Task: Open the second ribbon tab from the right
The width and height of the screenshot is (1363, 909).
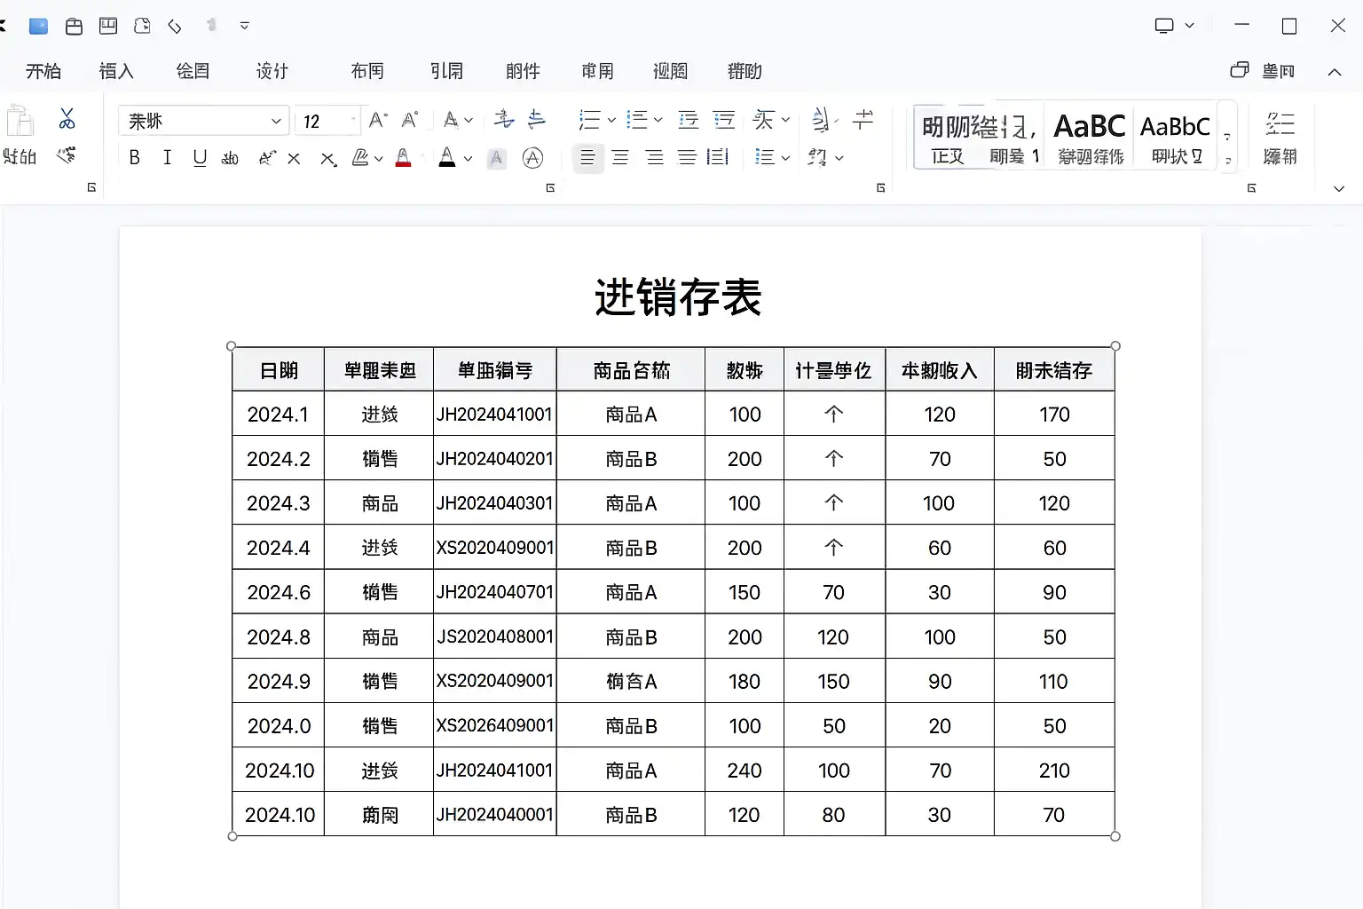Action: point(670,71)
